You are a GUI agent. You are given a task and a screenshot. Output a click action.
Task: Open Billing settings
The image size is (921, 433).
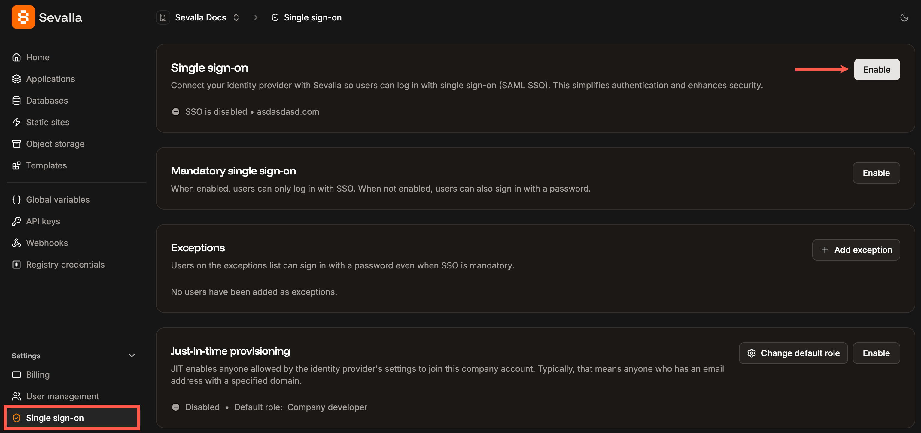pos(38,374)
